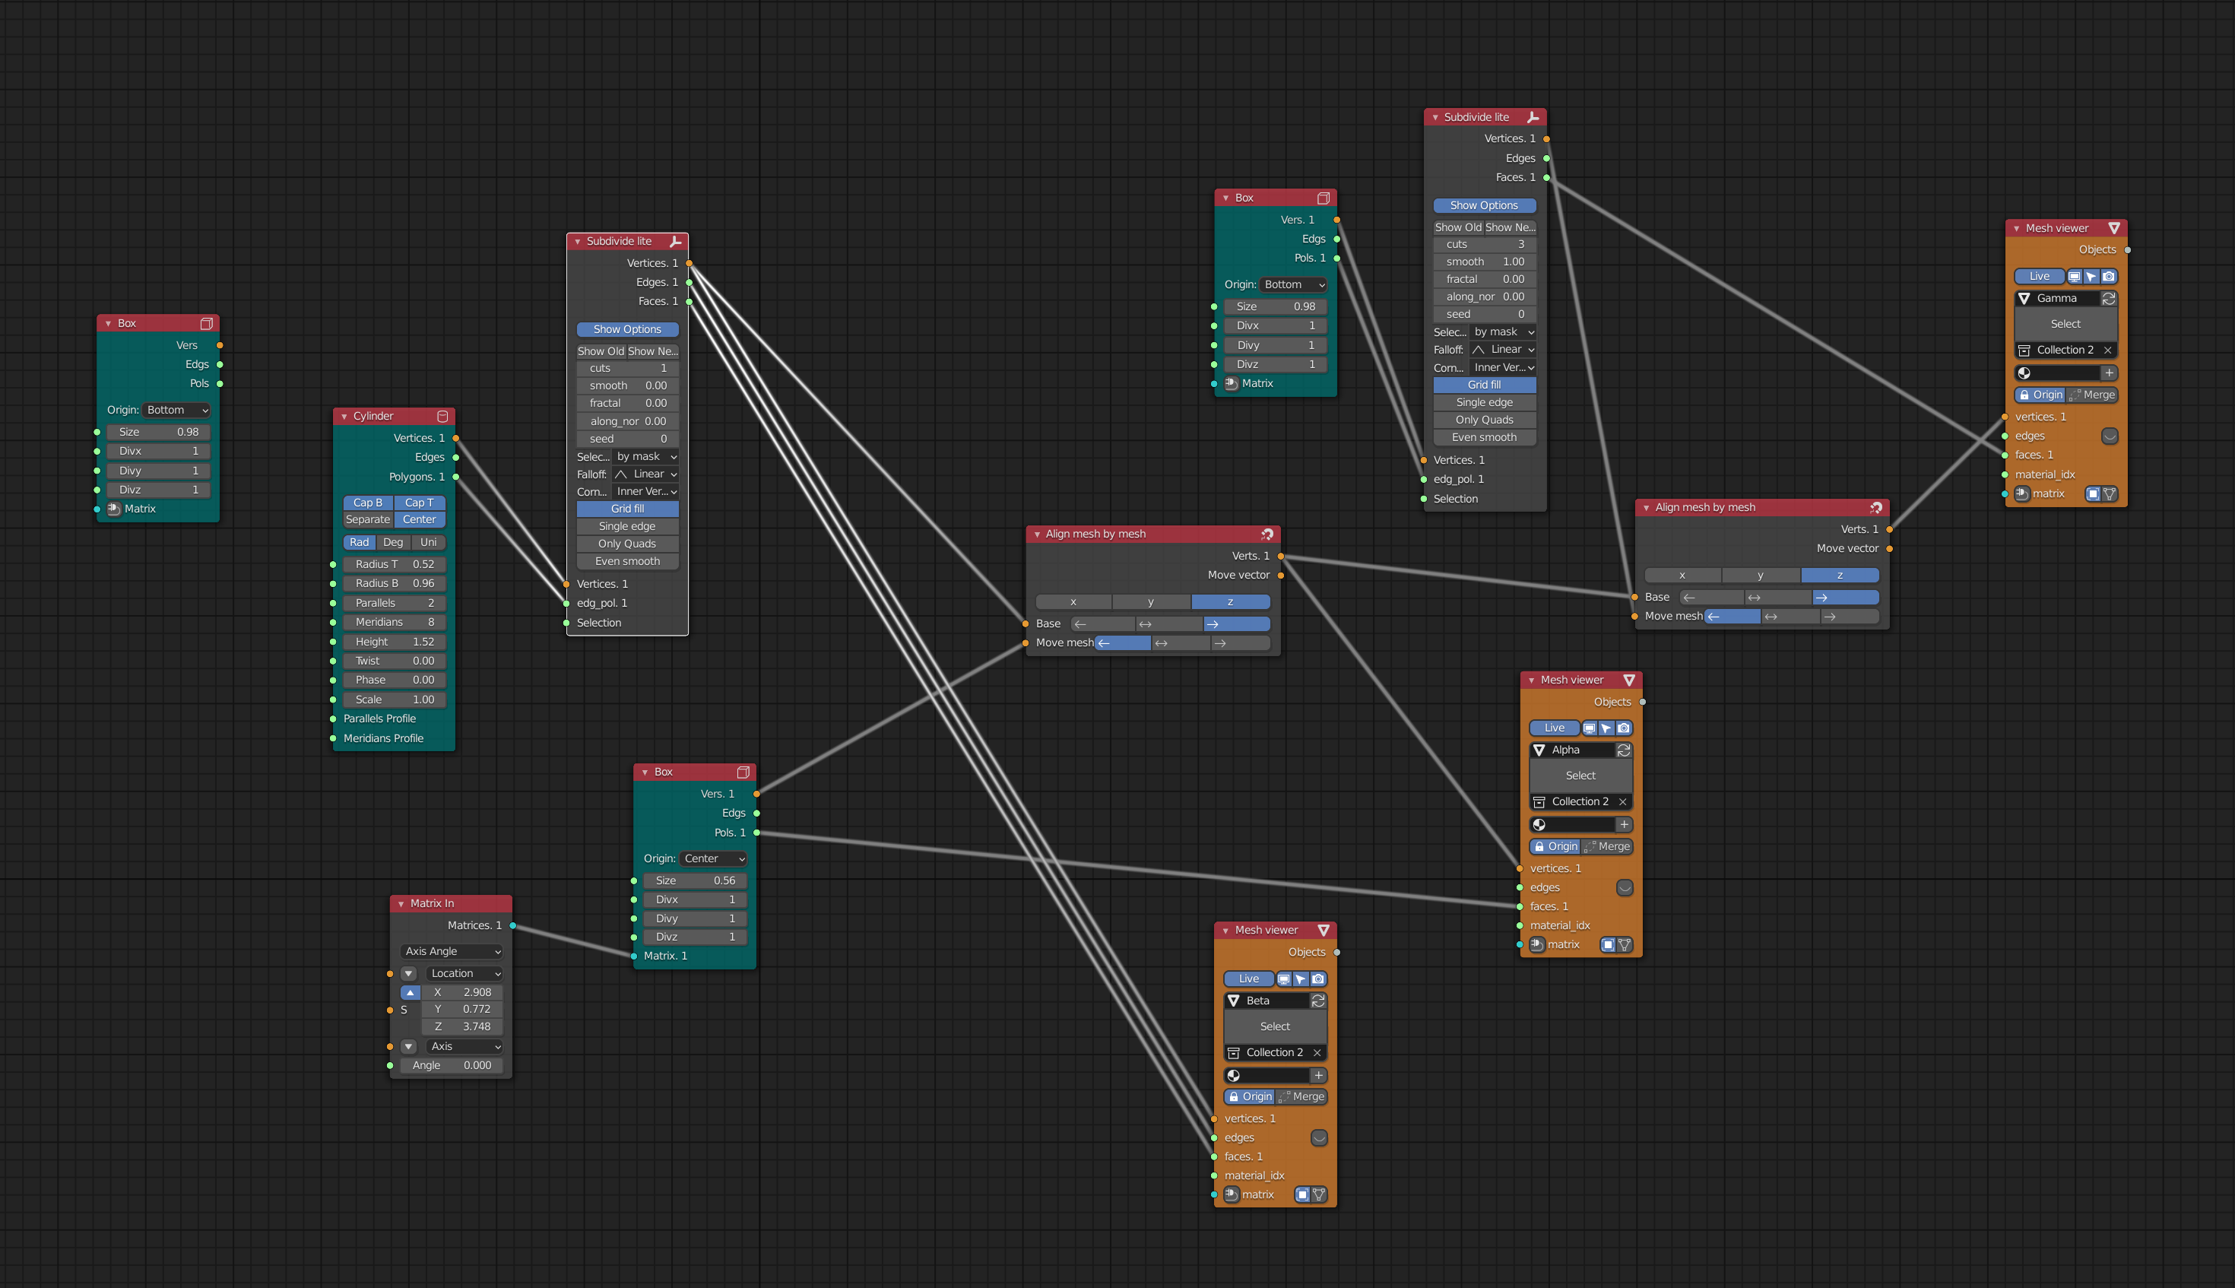Click the matrix apply icon on Gamma Mesh viewer

2094,493
